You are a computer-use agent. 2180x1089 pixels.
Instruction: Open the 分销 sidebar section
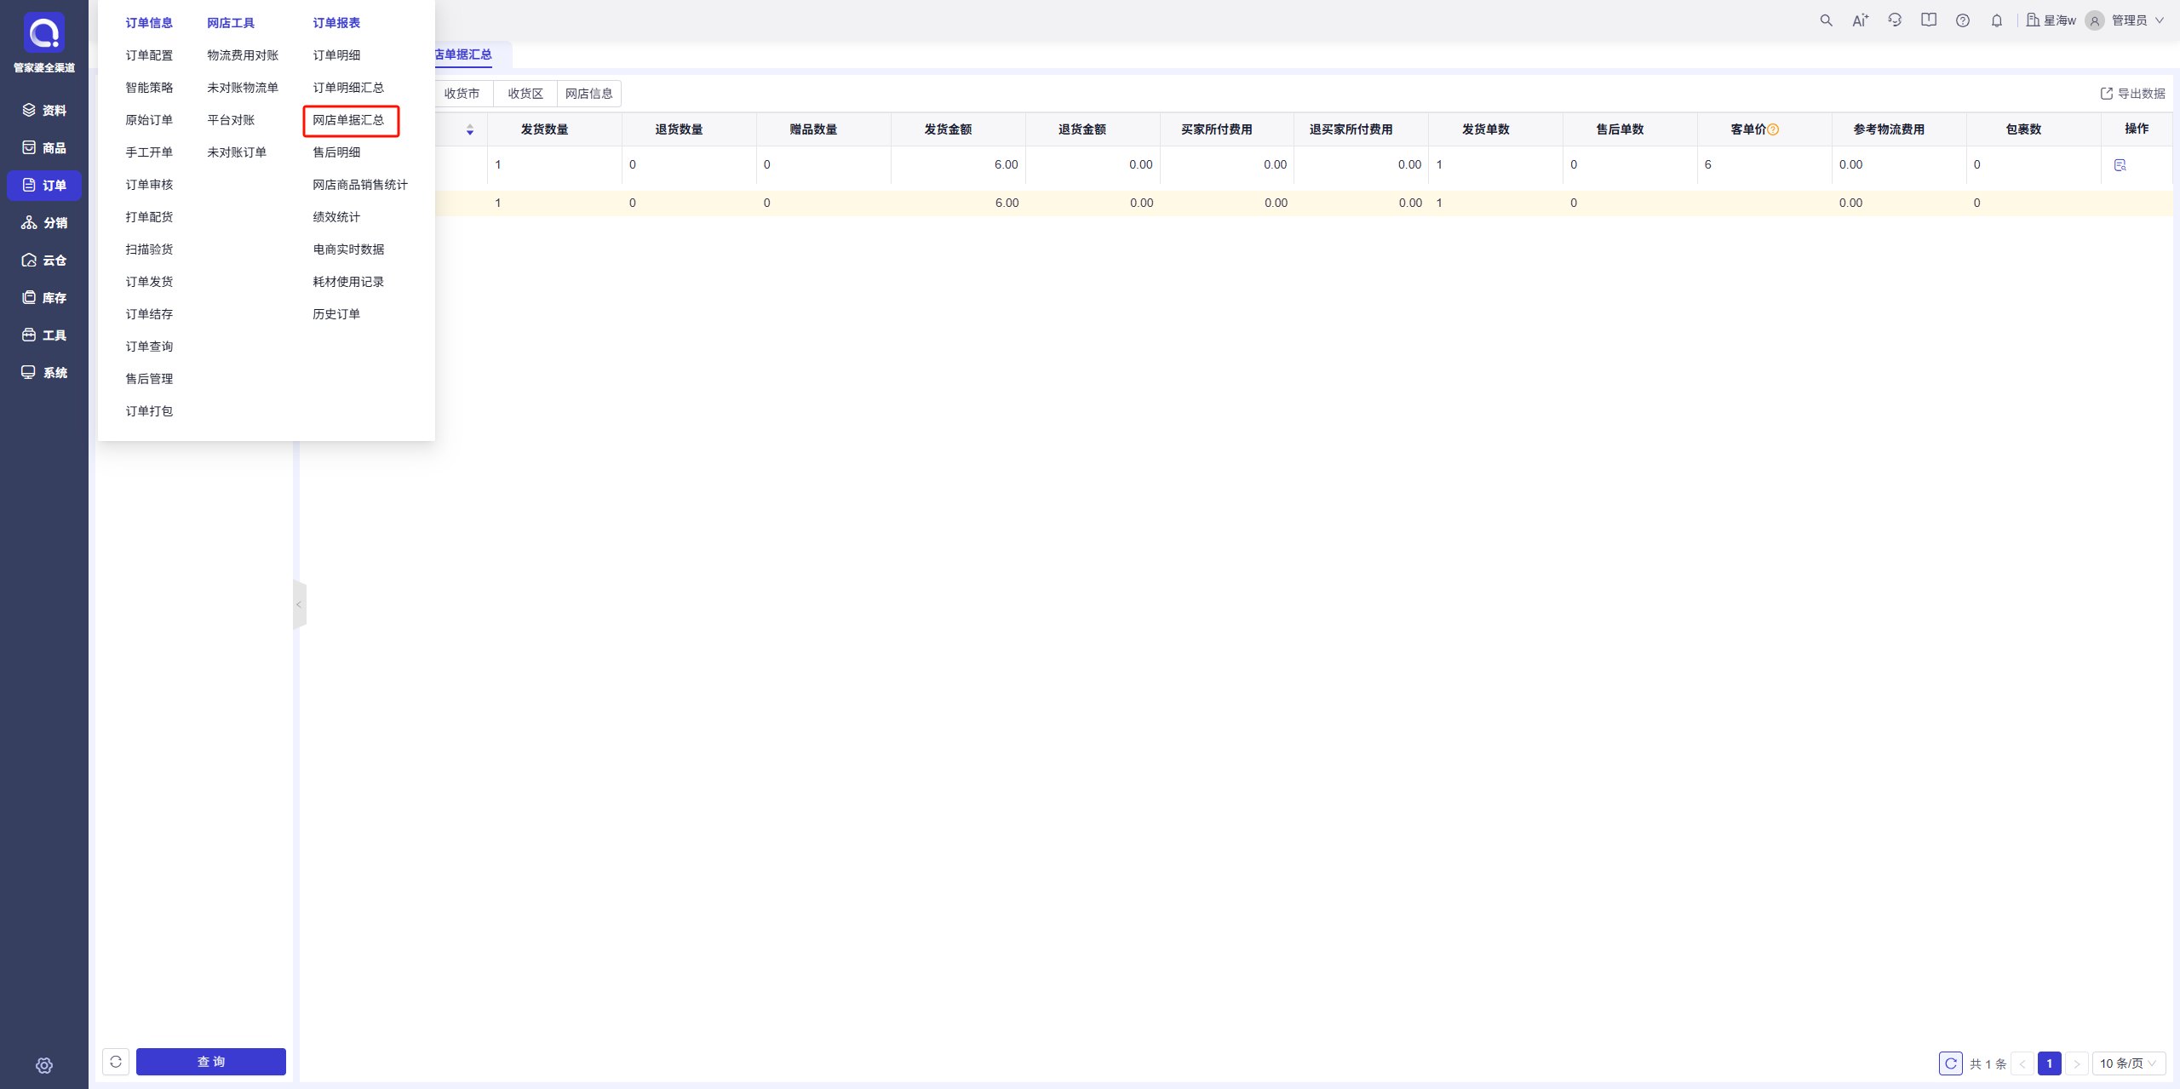coord(44,222)
